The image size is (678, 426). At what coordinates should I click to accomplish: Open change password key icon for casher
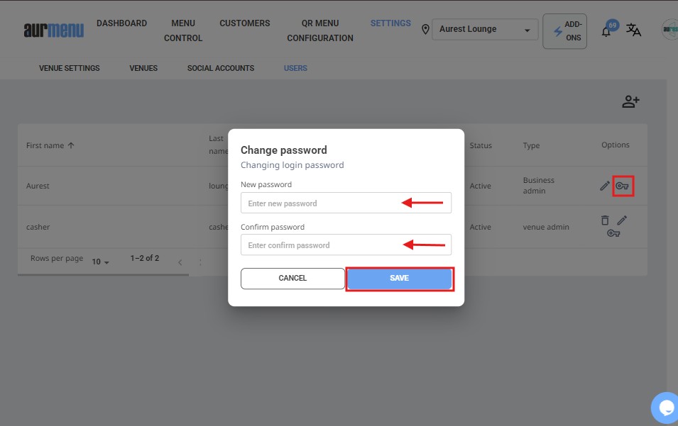[614, 233]
